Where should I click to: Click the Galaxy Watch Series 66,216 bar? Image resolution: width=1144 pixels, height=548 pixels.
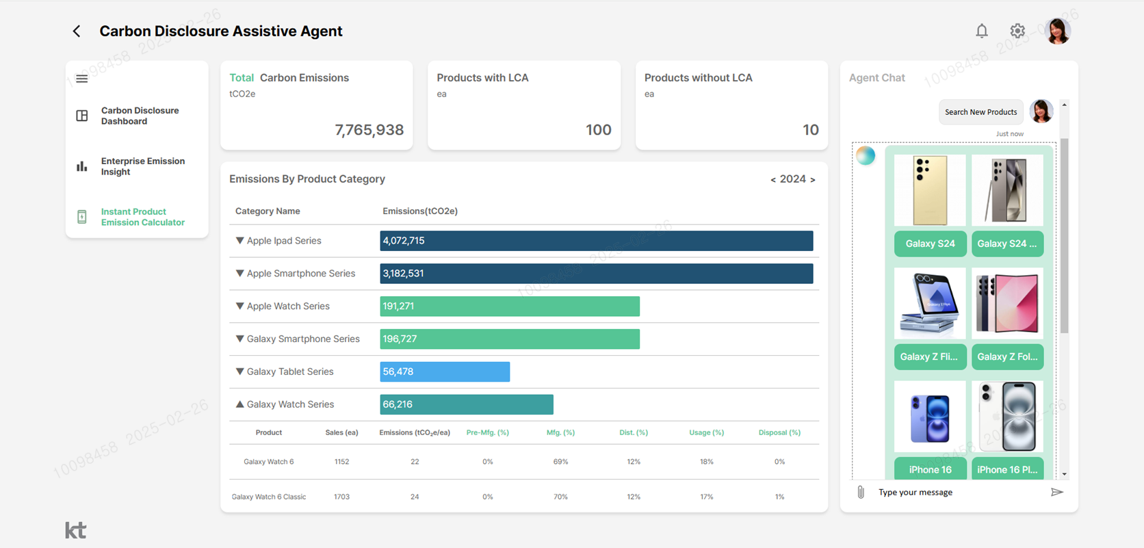(x=467, y=404)
